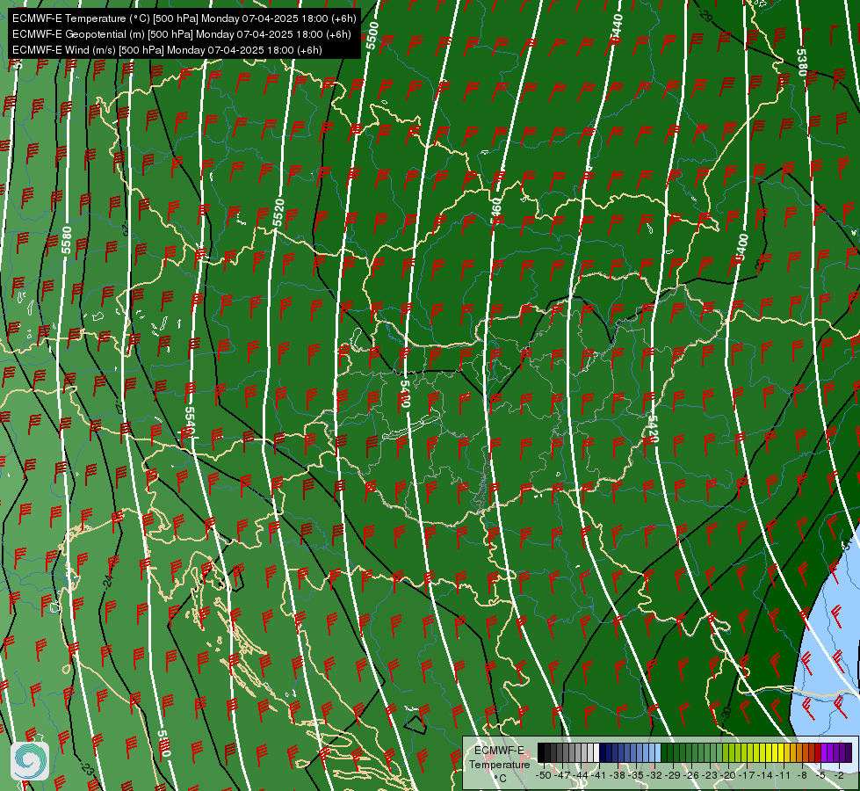Click the -47 value in the legend
The width and height of the screenshot is (860, 791).
tap(563, 775)
